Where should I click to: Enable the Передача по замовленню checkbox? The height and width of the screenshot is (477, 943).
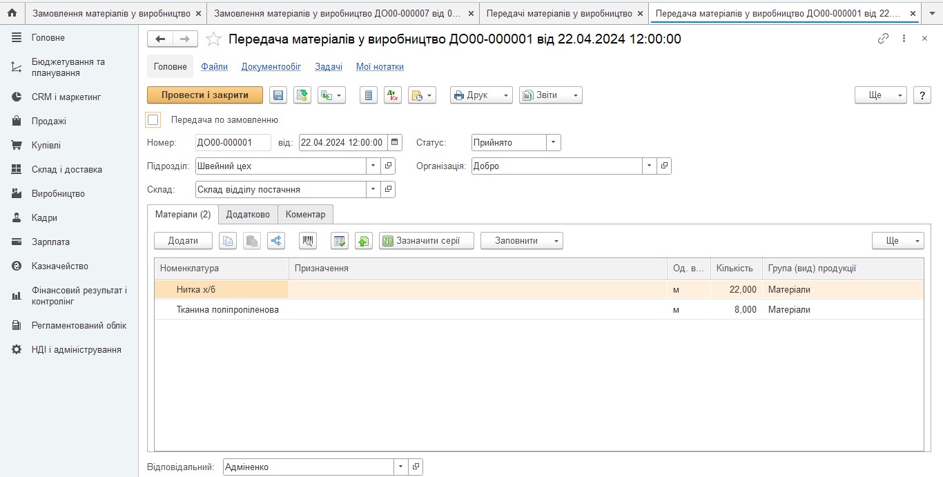[x=153, y=120]
